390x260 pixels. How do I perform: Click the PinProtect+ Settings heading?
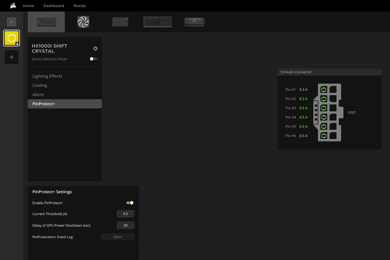(52, 192)
